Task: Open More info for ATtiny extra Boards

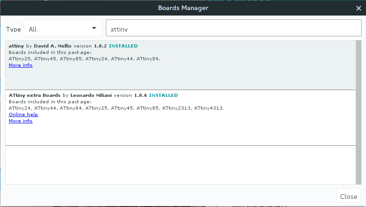Action: (x=21, y=121)
